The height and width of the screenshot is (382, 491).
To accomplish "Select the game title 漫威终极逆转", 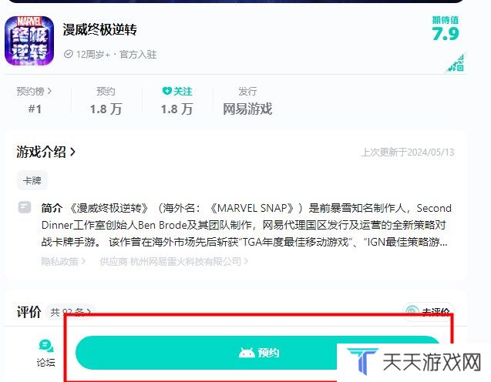I will (x=100, y=30).
